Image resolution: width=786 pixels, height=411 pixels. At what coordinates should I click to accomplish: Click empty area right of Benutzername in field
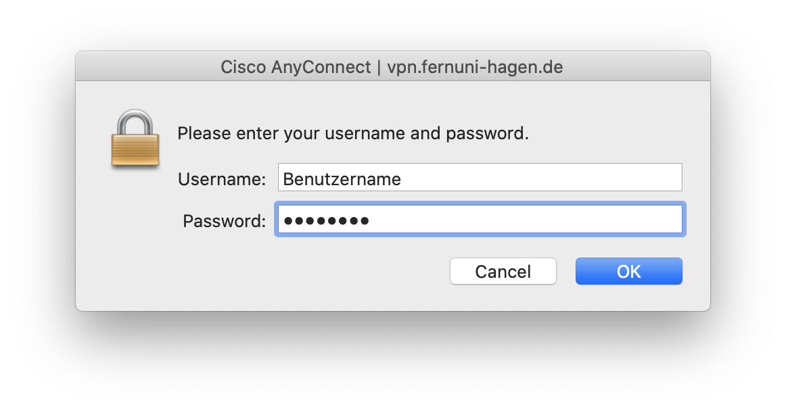pos(541,178)
